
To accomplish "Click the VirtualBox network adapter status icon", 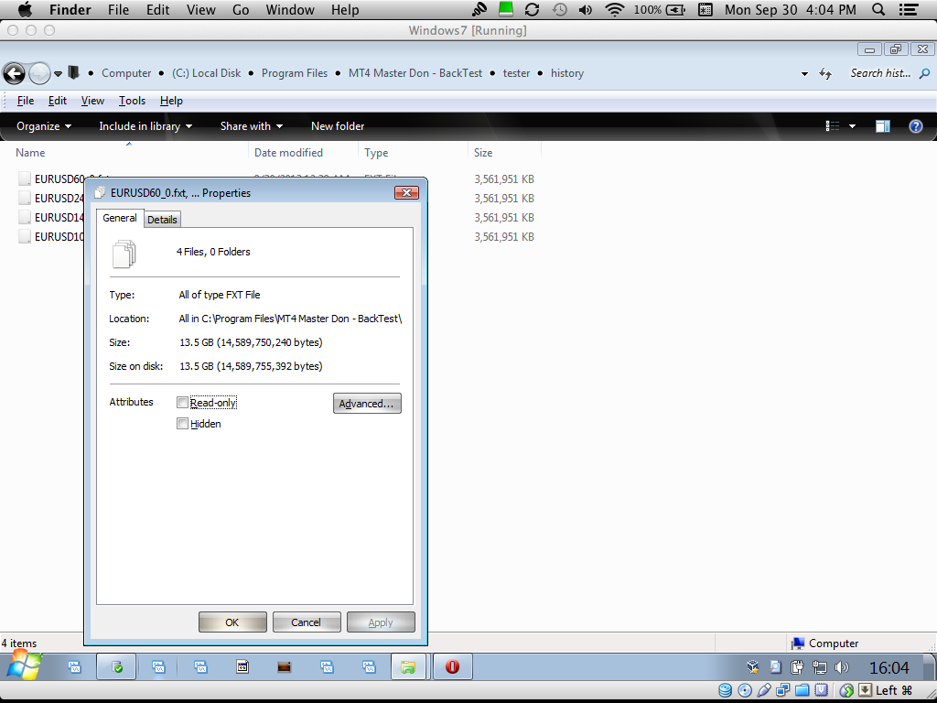I will pos(782,690).
